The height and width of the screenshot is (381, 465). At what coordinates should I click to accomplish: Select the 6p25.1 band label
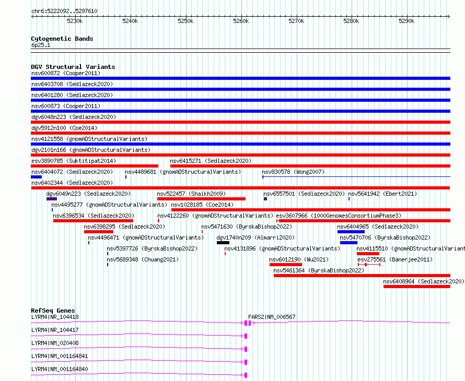pos(41,45)
